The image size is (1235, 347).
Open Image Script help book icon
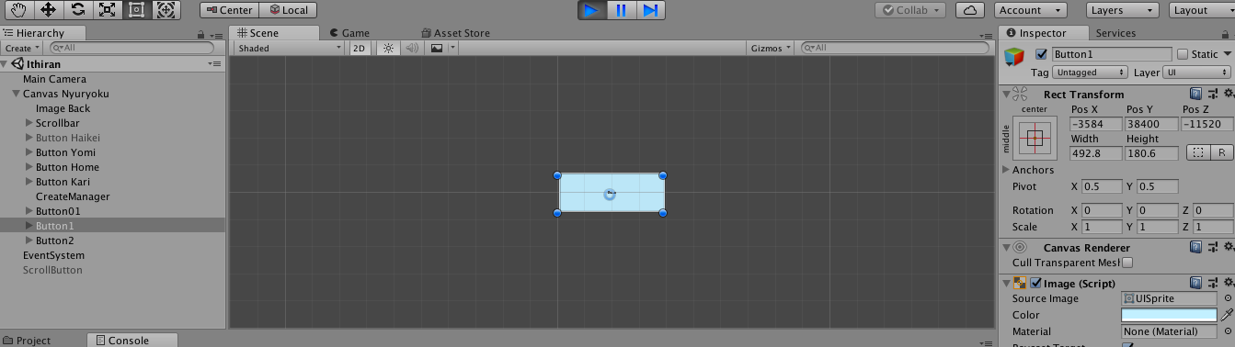click(1195, 283)
